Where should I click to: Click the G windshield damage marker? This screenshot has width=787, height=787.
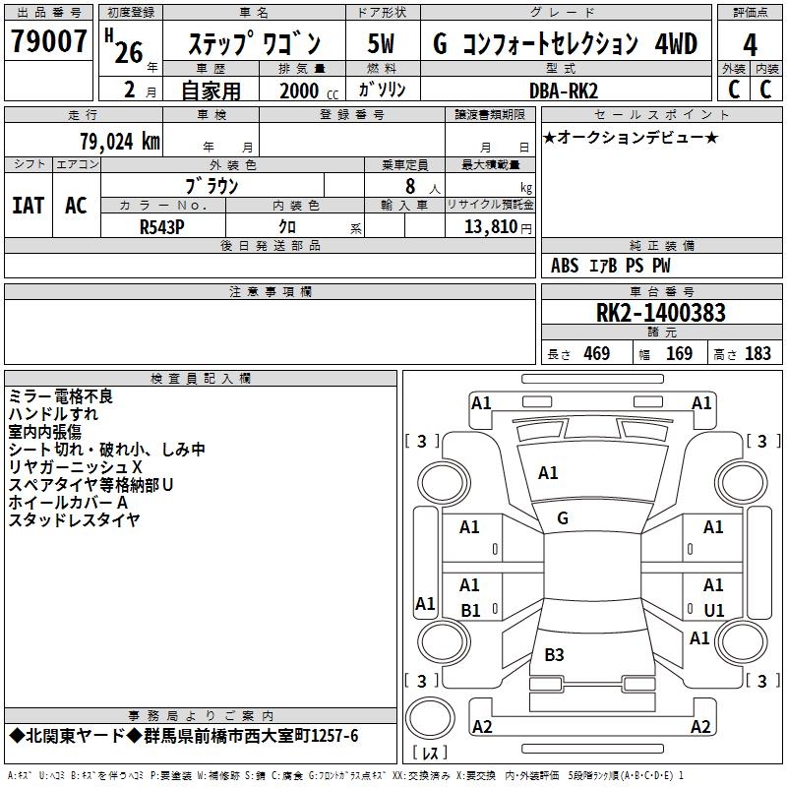click(x=562, y=517)
